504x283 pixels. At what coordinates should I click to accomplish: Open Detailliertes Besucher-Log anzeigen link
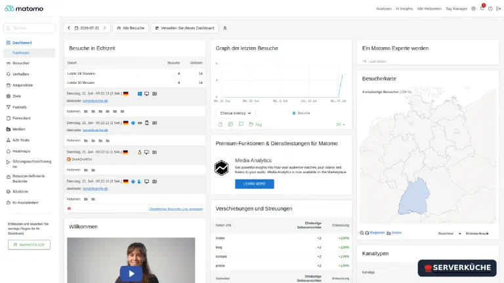tap(176, 209)
